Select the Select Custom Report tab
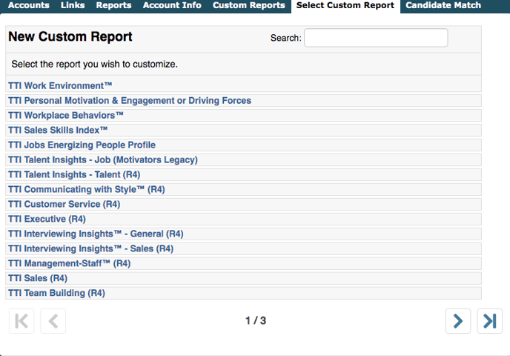 pyautogui.click(x=345, y=5)
